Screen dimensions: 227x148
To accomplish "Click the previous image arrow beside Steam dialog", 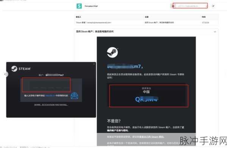I will coord(5,74).
